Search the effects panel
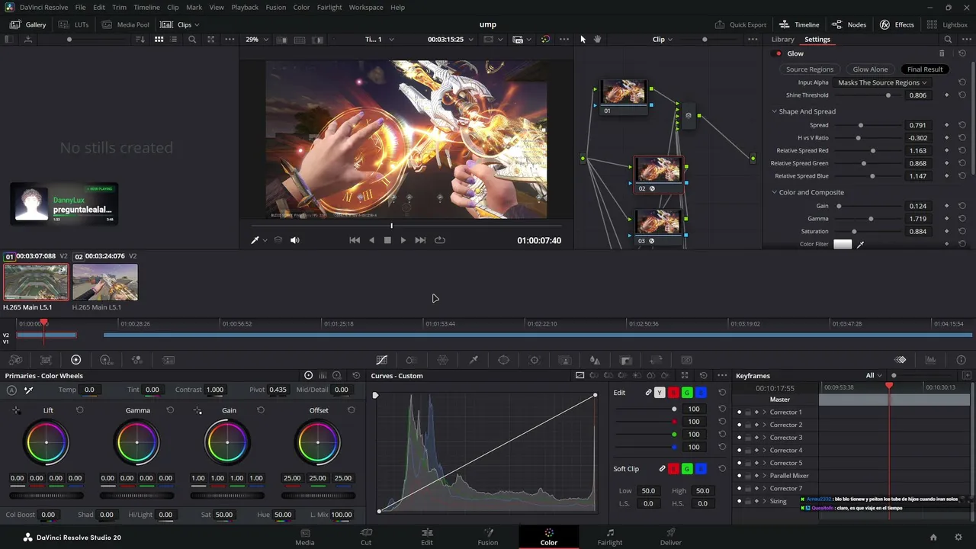 click(948, 39)
